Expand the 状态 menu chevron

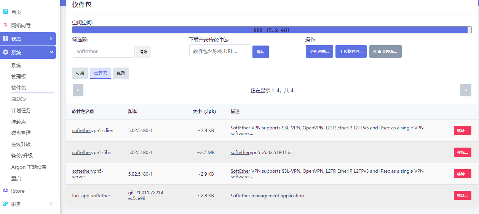[51, 39]
